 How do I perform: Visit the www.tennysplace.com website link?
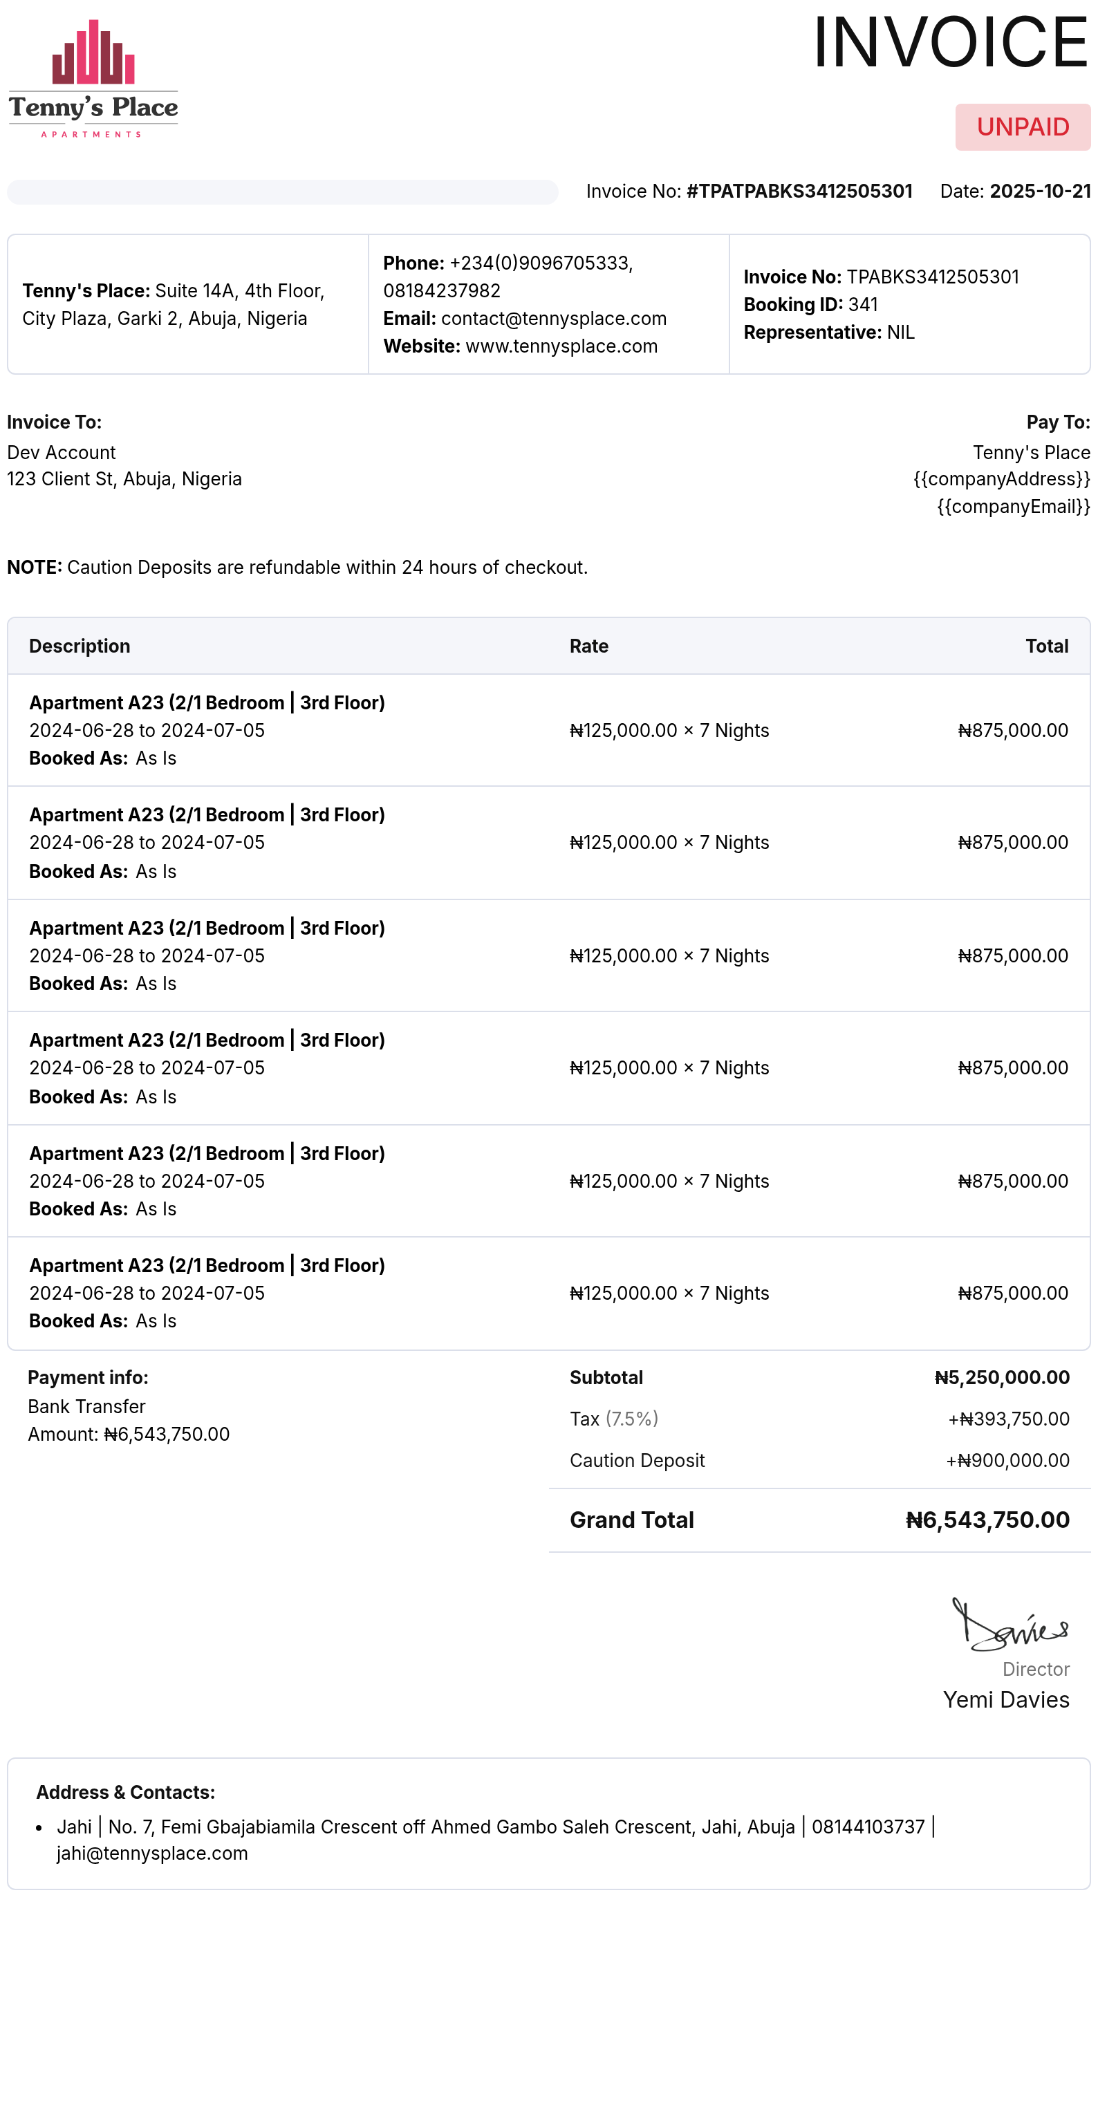561,346
